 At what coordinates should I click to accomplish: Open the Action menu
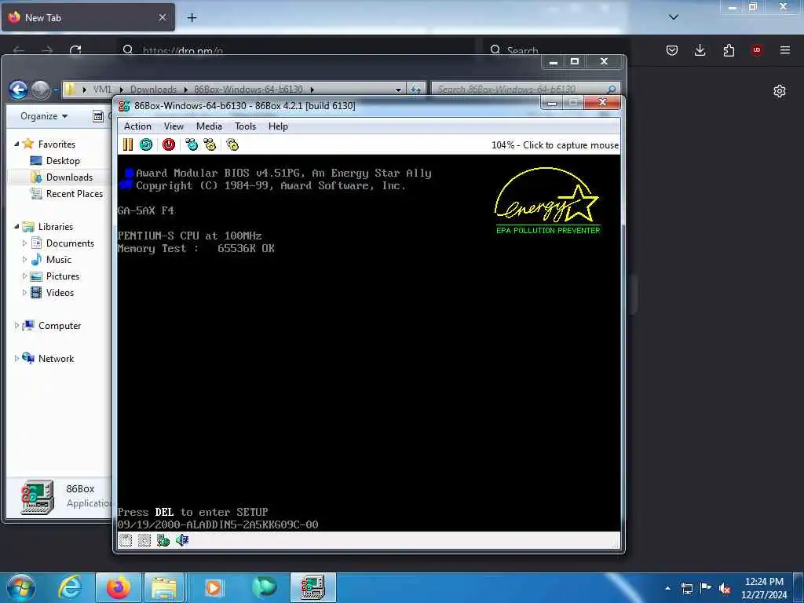tap(137, 126)
